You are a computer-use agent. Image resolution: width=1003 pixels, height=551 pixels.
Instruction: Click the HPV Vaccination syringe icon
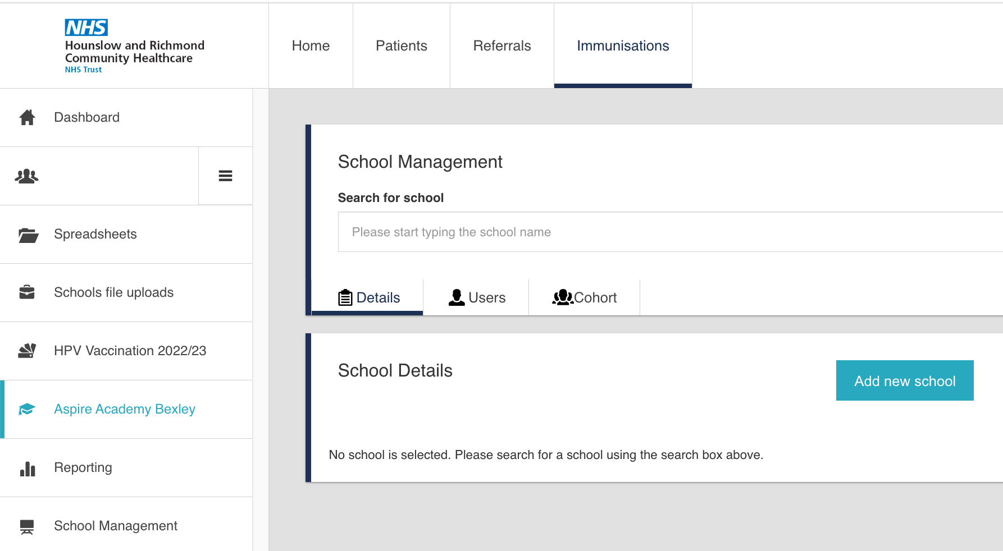27,351
